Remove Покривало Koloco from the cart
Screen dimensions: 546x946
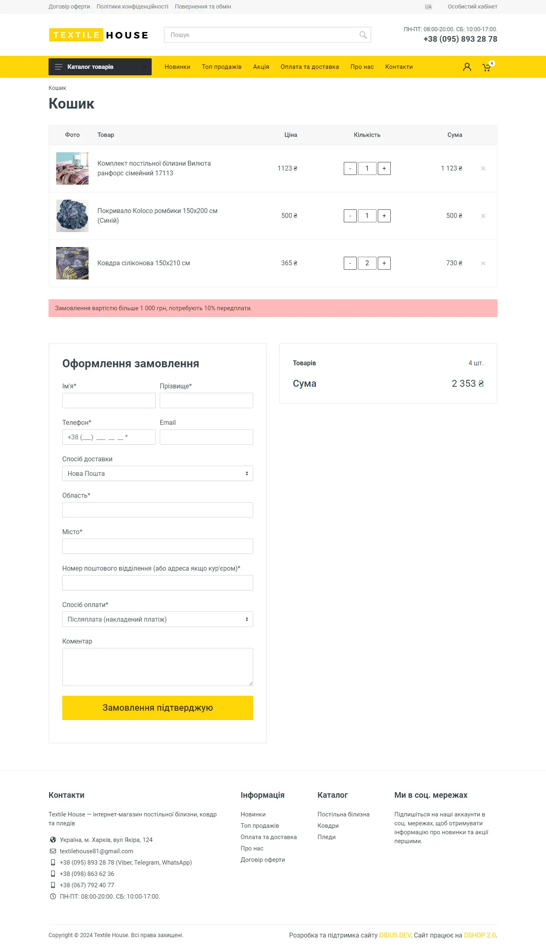click(x=483, y=216)
